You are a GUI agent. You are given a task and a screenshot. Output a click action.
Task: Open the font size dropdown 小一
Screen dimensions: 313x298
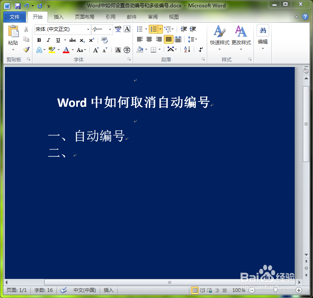point(110,29)
